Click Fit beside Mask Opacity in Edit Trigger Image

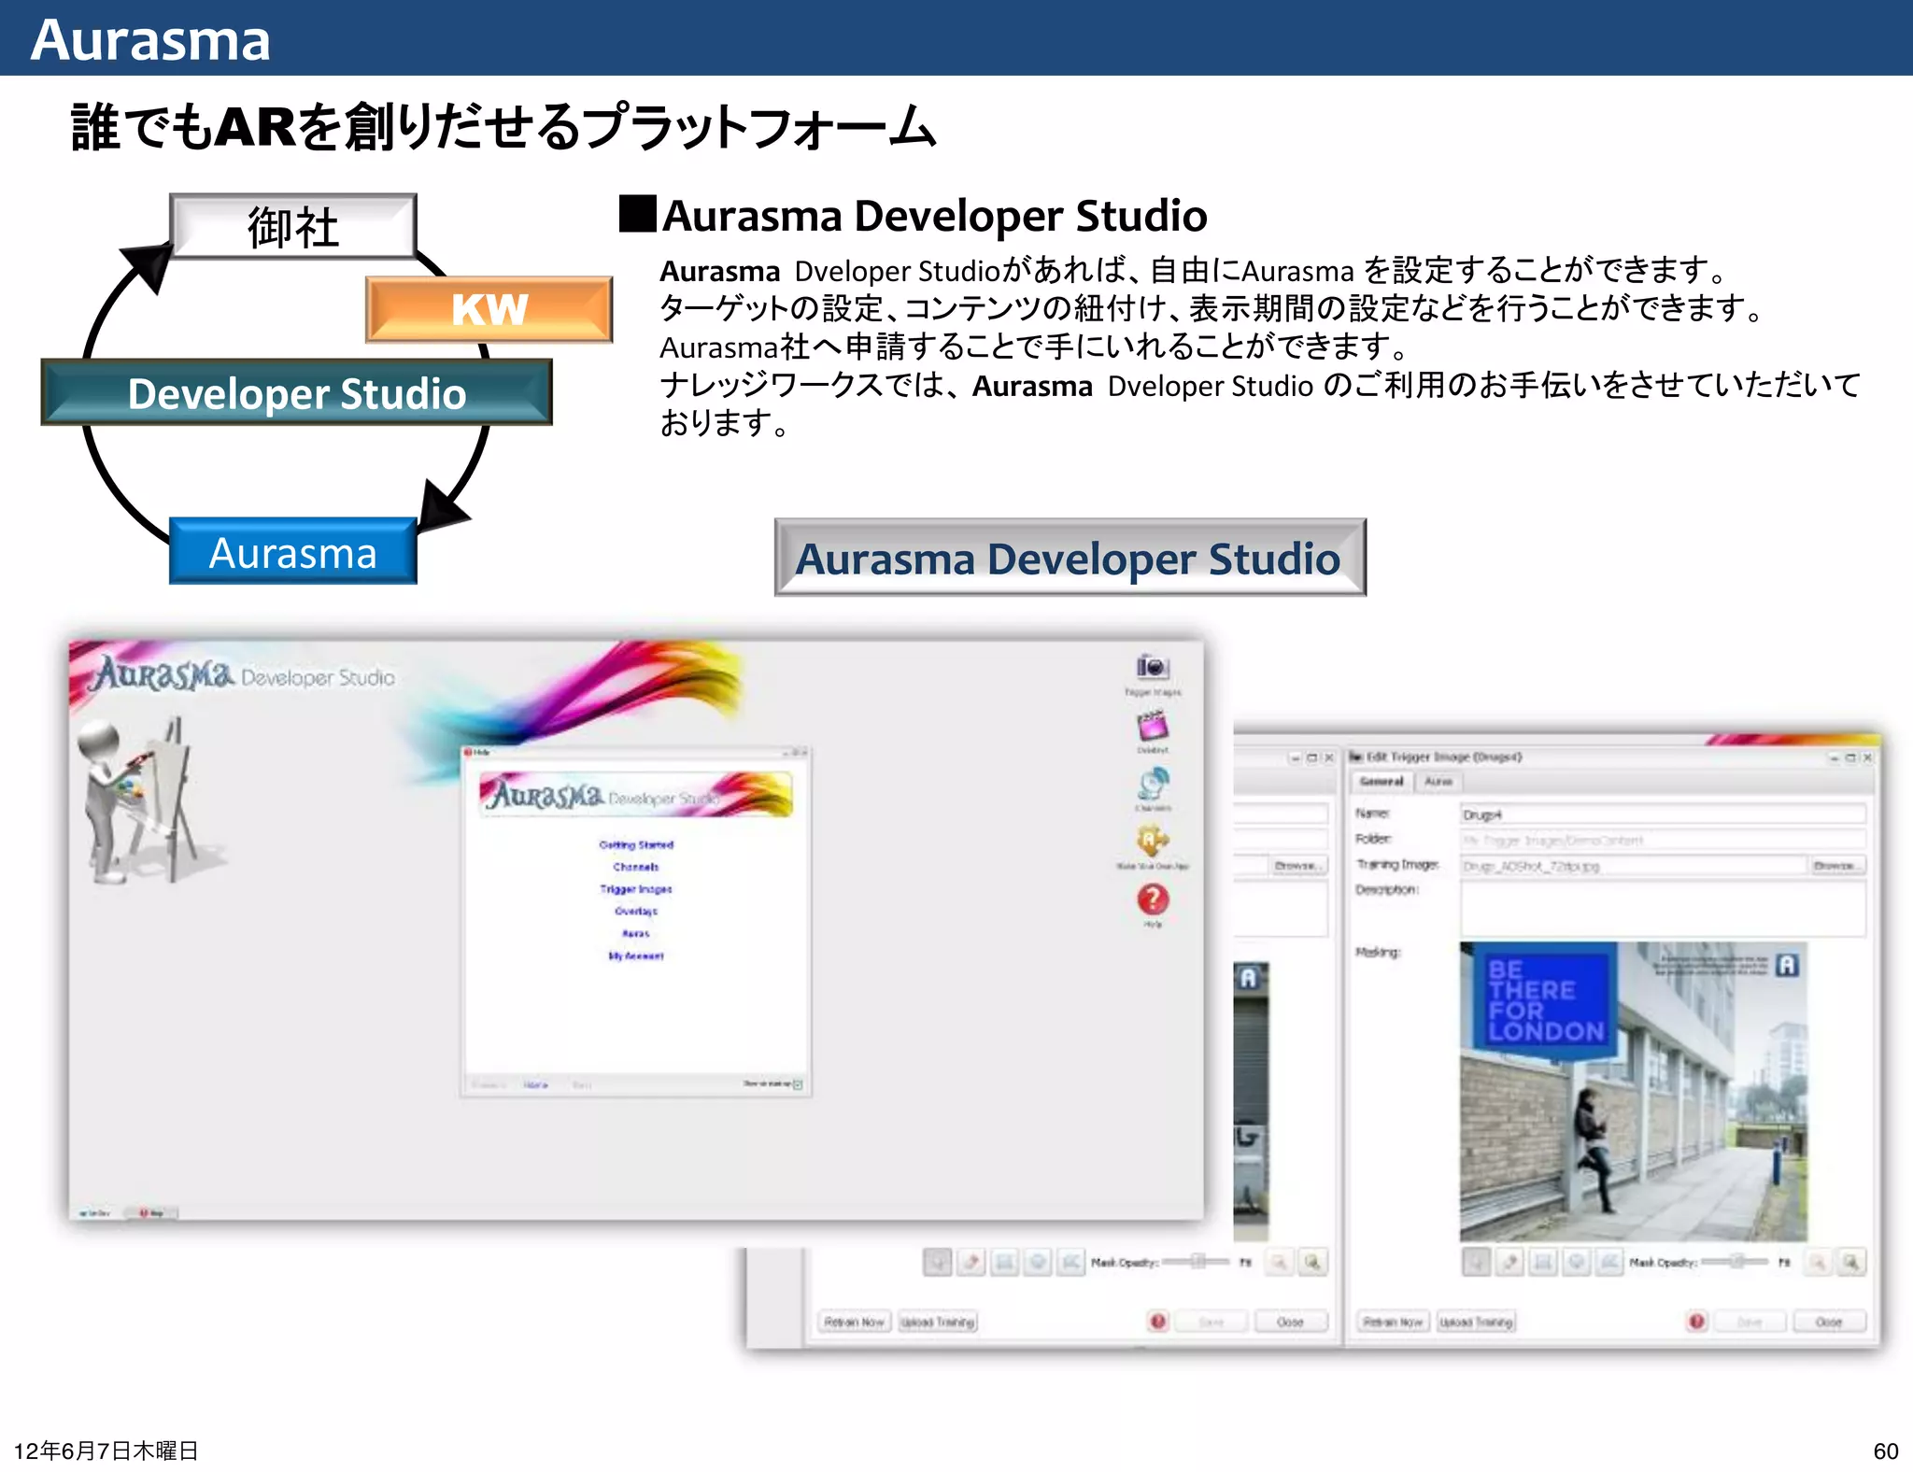(x=1784, y=1263)
